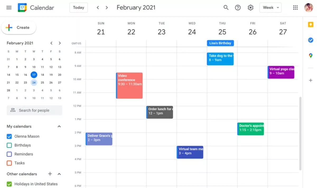Open the search icon in the top bar

226,8
